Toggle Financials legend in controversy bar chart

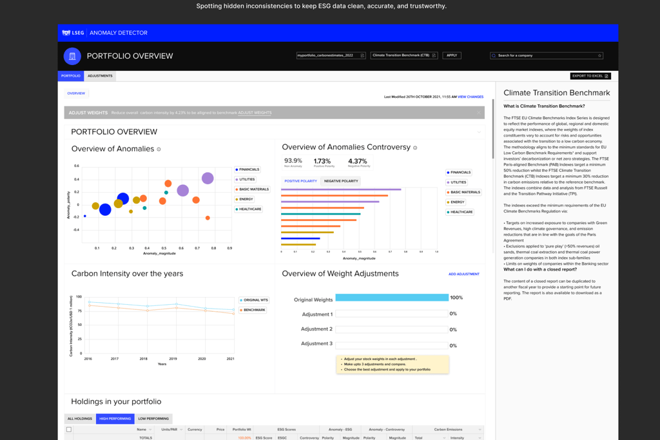pyautogui.click(x=459, y=173)
